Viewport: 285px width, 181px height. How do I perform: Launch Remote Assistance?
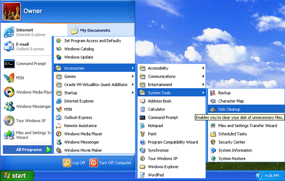click(94, 126)
